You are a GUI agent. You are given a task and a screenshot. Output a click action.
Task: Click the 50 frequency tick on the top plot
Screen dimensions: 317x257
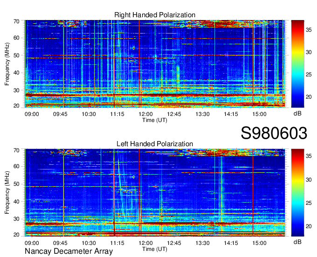point(16,55)
